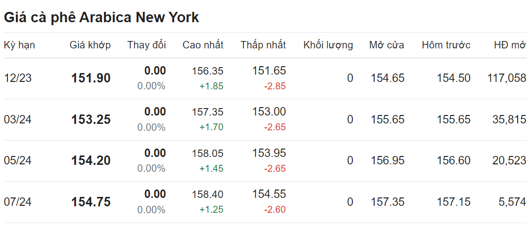Click the red -2.60 lowest change
The height and width of the screenshot is (230, 531).
pos(275,210)
